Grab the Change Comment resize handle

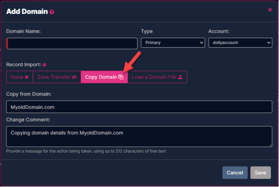(271, 145)
